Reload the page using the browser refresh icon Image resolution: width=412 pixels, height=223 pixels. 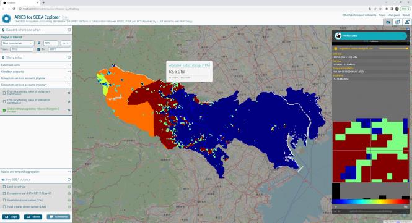click(14, 9)
